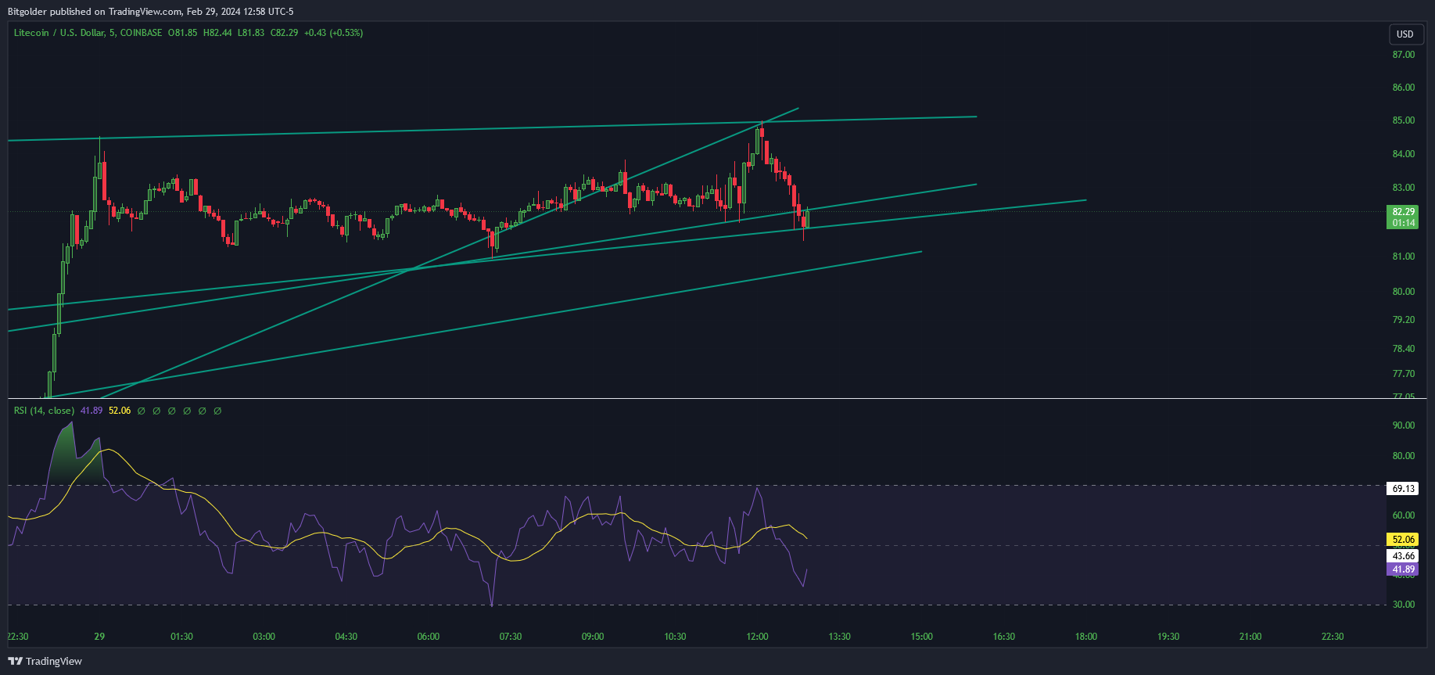This screenshot has width=1435, height=675.
Task: Click the 69.13 RSI level label
Action: [1403, 489]
